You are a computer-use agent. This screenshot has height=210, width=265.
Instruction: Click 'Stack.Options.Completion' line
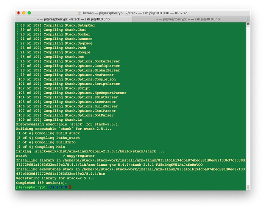pos(66,79)
